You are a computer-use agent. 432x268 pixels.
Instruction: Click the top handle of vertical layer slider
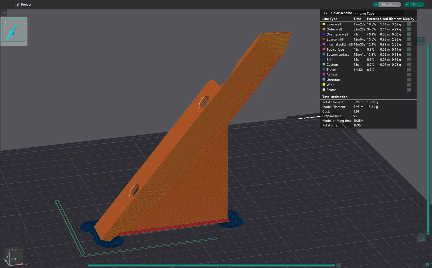428,45
